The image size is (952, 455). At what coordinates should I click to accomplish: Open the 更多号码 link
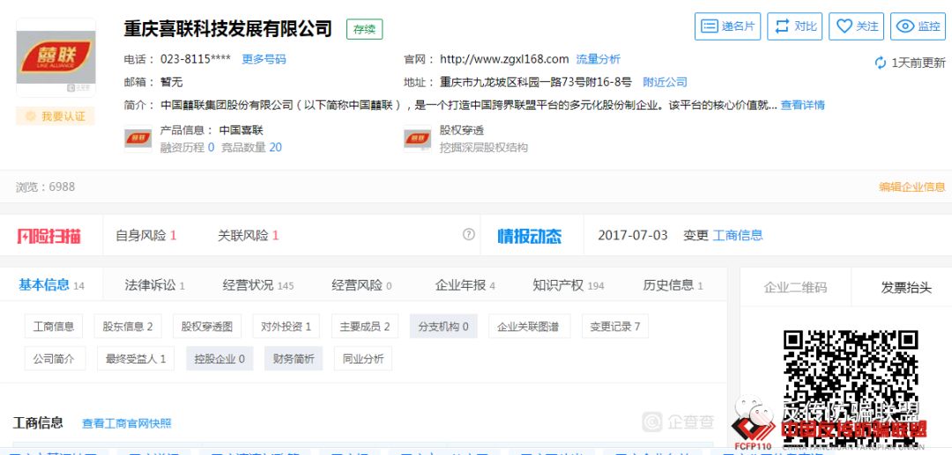click(264, 59)
